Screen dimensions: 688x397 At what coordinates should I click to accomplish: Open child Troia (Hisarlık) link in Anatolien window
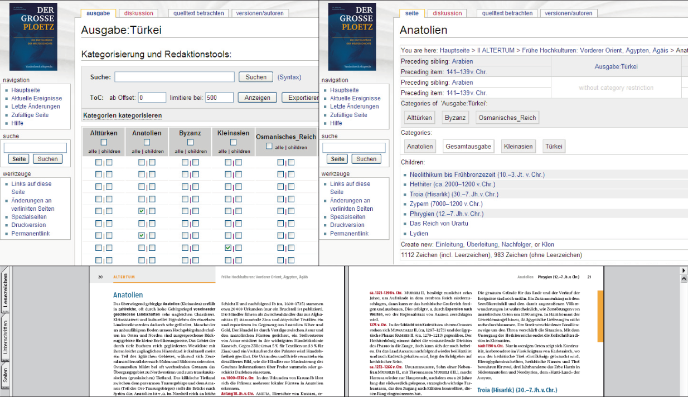click(x=454, y=194)
